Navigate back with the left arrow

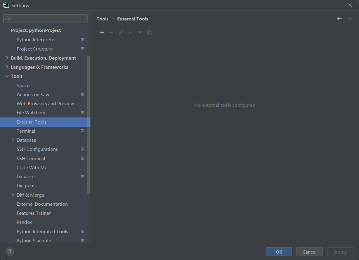point(339,19)
